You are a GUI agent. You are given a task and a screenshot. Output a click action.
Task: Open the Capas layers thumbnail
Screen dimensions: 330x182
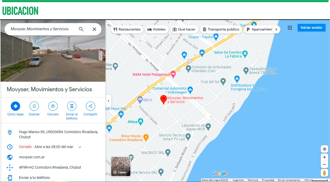[121, 166]
